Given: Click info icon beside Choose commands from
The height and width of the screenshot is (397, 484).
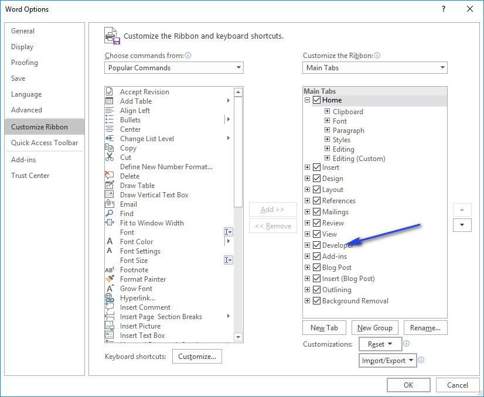Looking at the screenshot, I should click(x=188, y=56).
